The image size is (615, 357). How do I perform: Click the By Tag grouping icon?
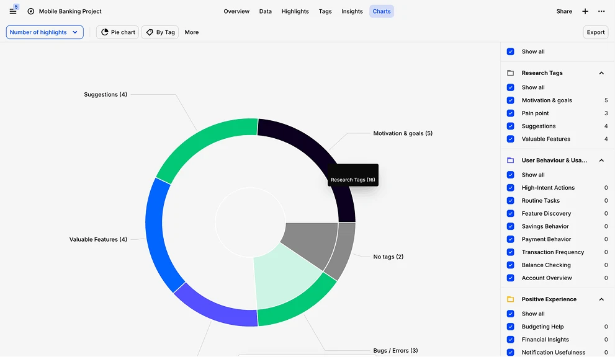(150, 32)
